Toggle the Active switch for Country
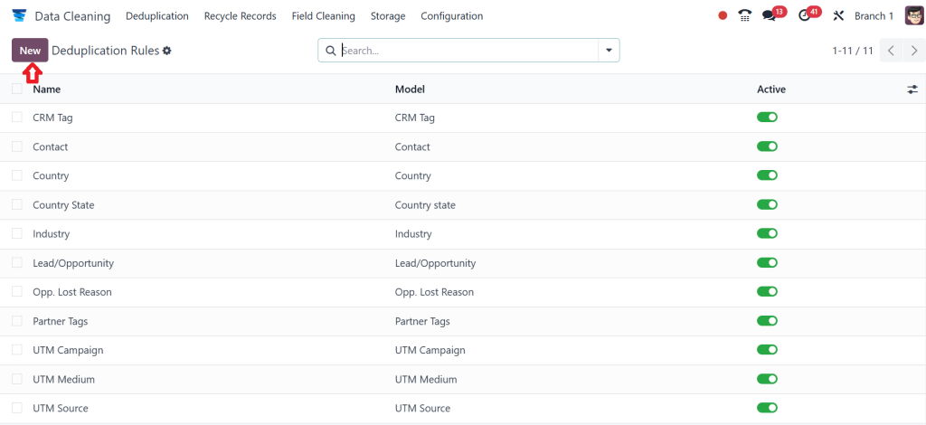Viewport: 926px width, 425px height. point(767,175)
